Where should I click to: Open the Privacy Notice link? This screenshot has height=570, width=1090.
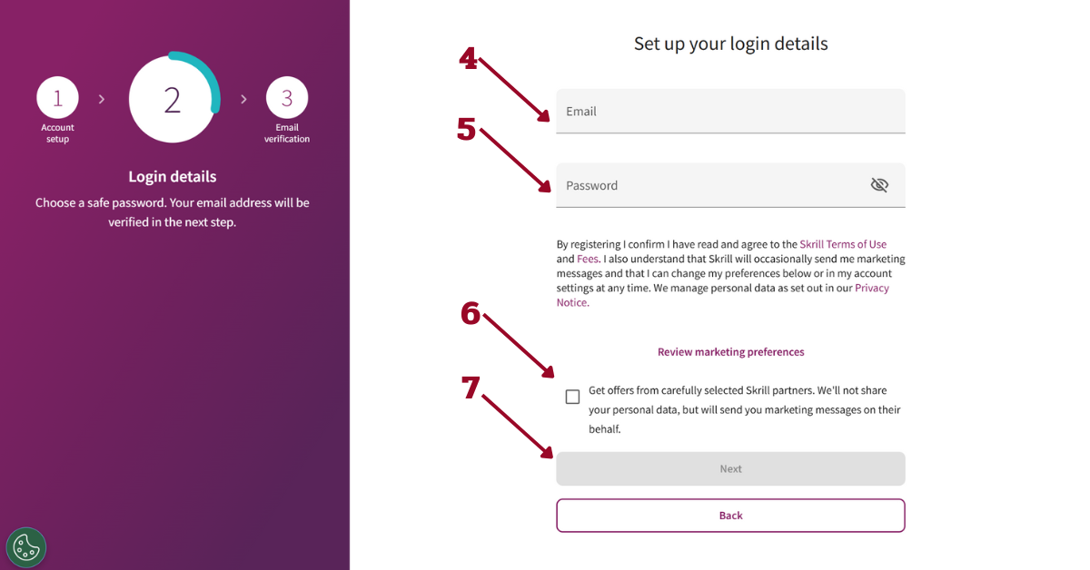point(723,295)
